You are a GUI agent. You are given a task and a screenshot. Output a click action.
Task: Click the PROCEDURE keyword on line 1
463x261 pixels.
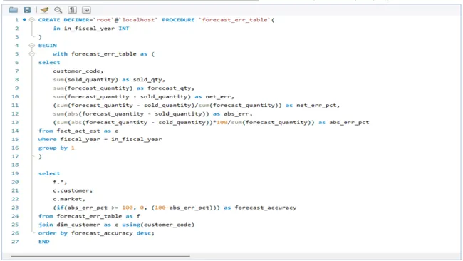(x=178, y=20)
